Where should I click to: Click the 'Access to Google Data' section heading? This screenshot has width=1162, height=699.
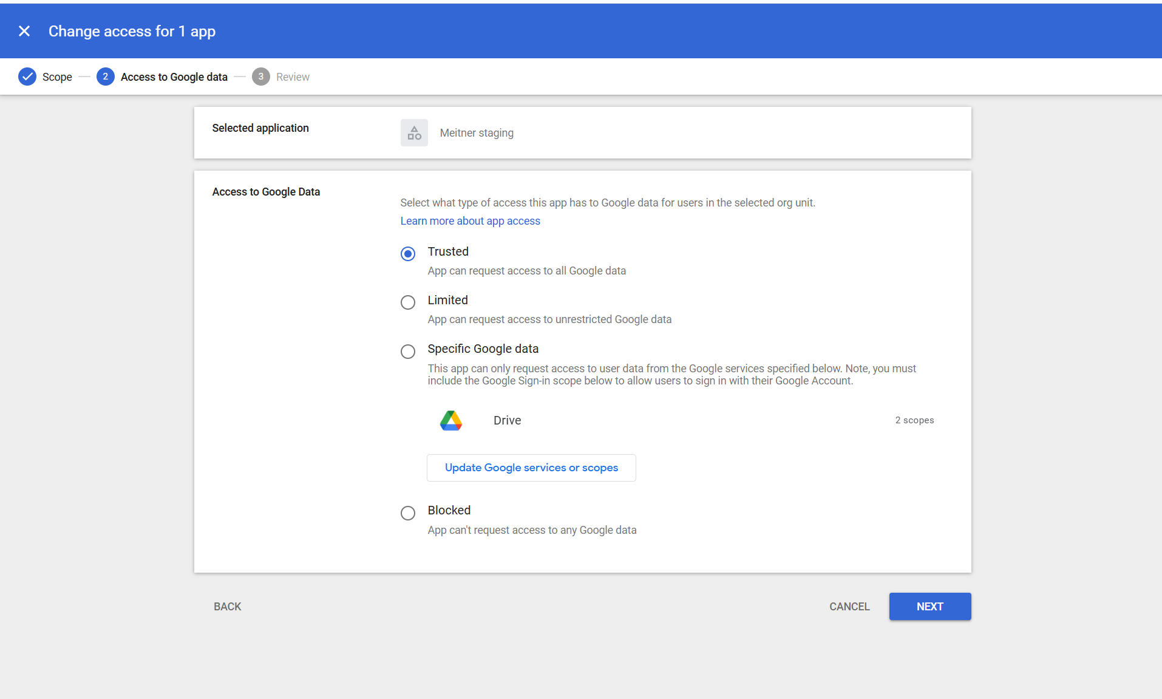[x=266, y=192]
